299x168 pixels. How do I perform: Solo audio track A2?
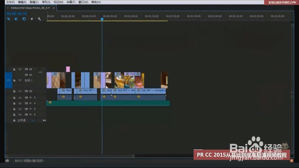coord(35,103)
